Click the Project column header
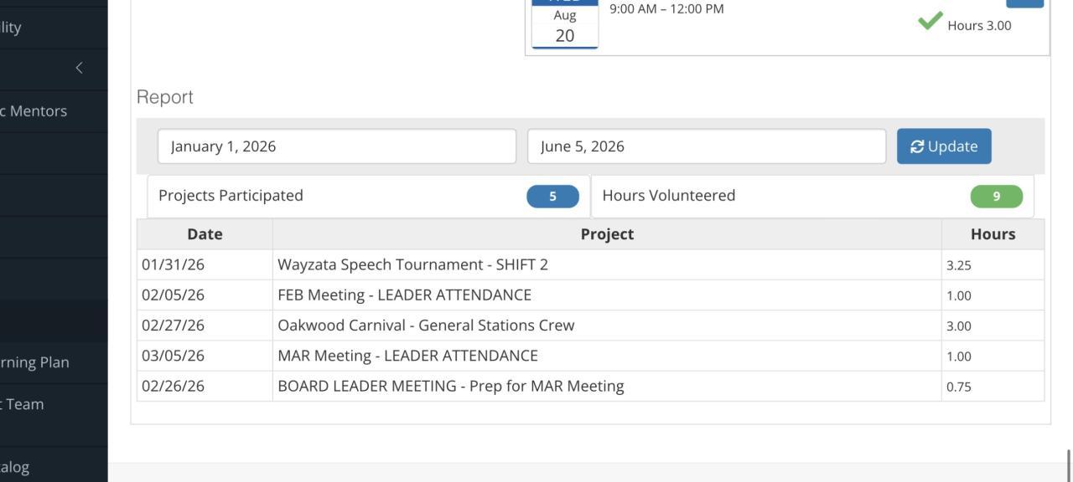Viewport: 1073px width, 482px height. (606, 234)
